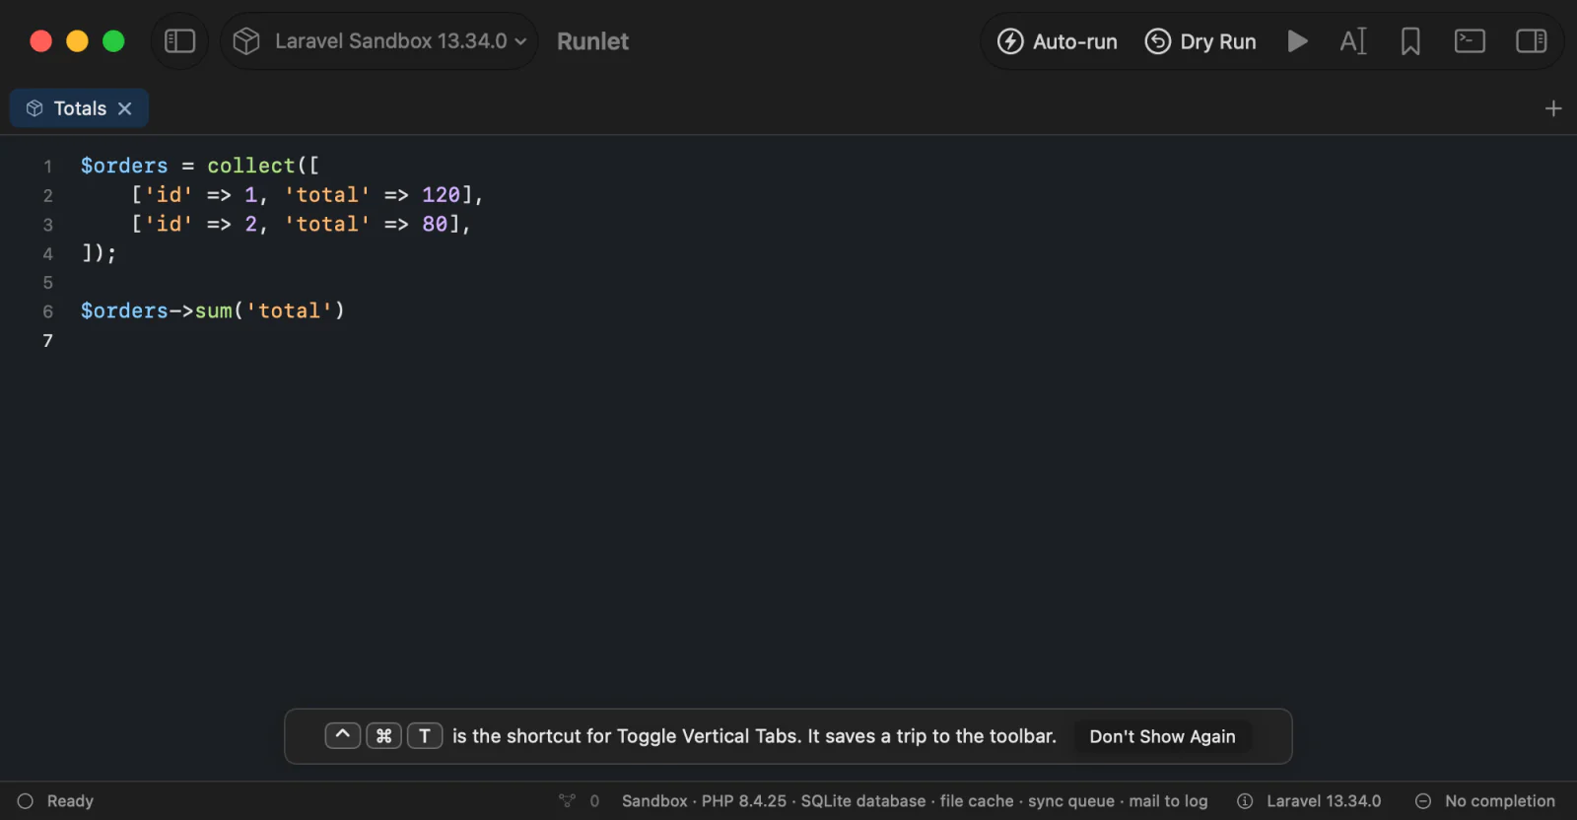The height and width of the screenshot is (820, 1577).
Task: Click line number 1 in the gutter
Action: coord(47,167)
